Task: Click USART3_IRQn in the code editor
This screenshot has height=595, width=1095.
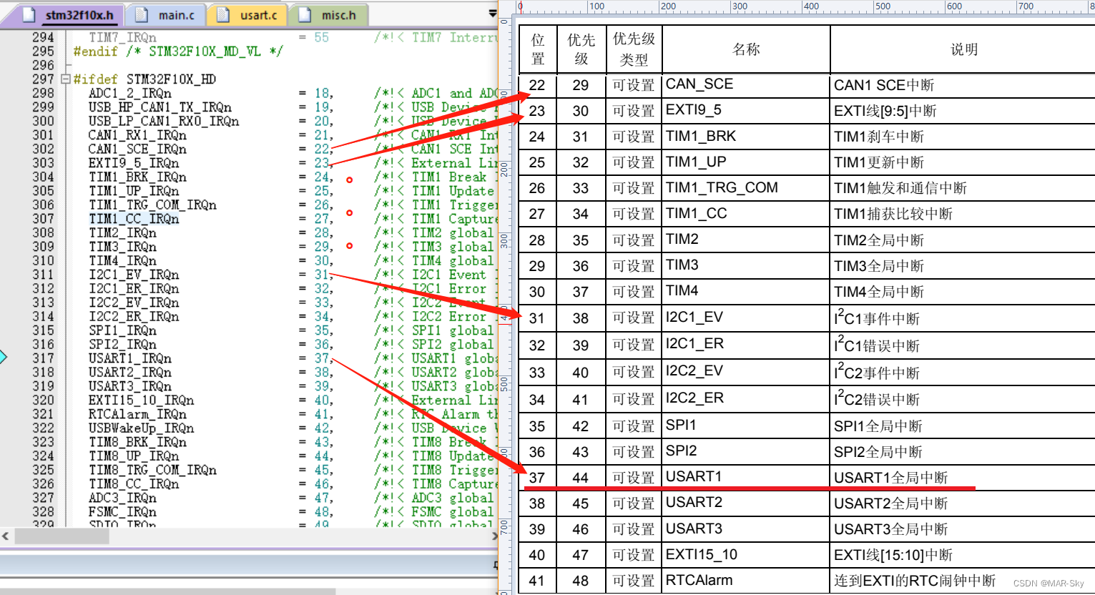Action: [129, 386]
